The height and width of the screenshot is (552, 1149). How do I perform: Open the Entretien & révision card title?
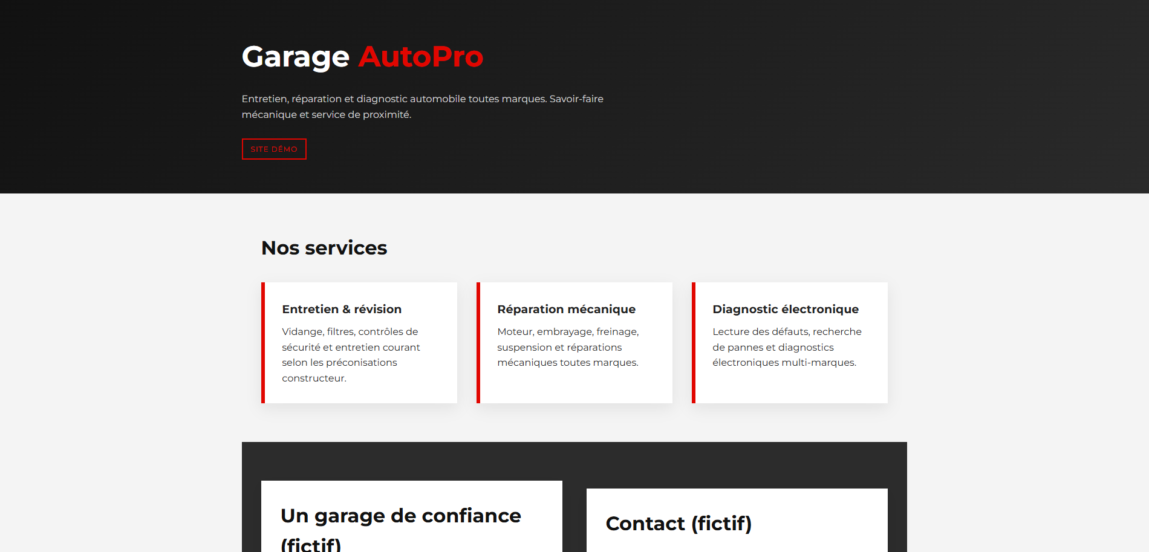(342, 309)
